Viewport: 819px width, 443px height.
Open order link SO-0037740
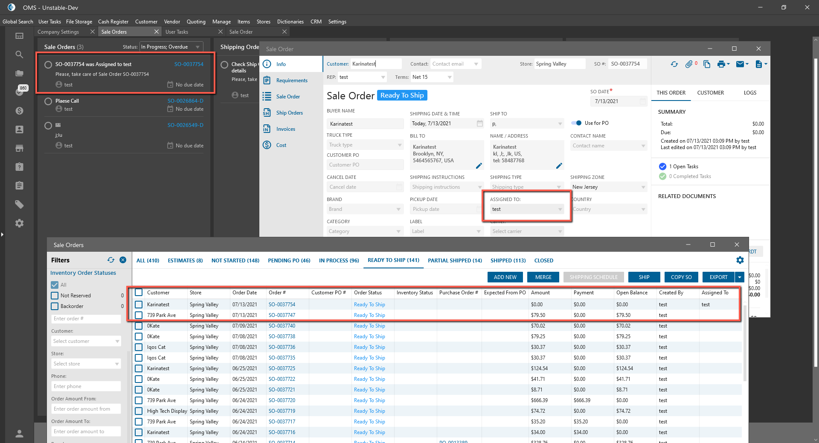pos(282,326)
